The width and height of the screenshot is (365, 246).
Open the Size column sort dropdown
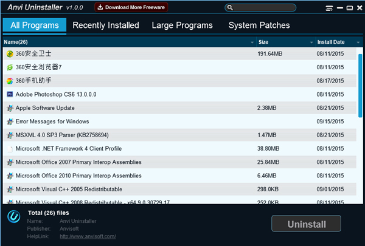coord(311,43)
